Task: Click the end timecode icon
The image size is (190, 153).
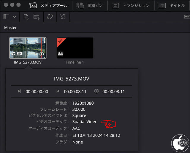Action: click(58, 91)
